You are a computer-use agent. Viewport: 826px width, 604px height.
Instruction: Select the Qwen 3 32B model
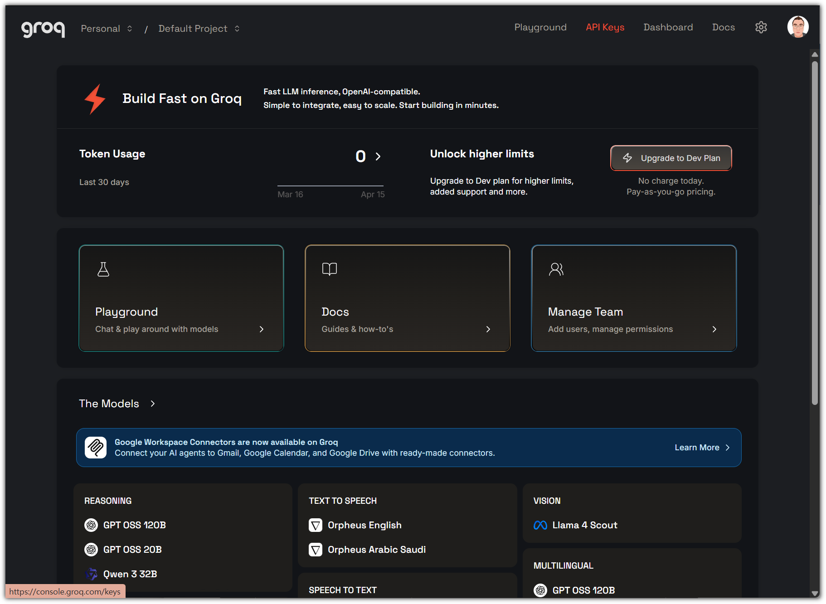click(130, 574)
